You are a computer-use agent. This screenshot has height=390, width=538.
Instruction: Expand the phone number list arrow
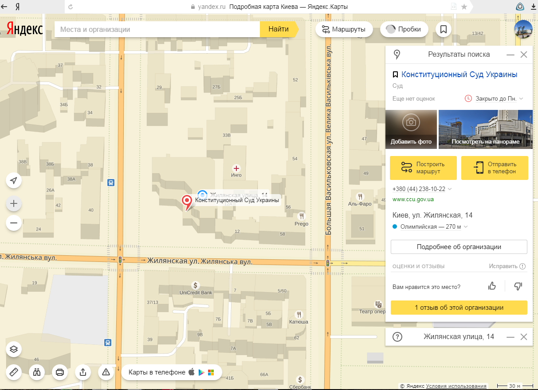450,189
